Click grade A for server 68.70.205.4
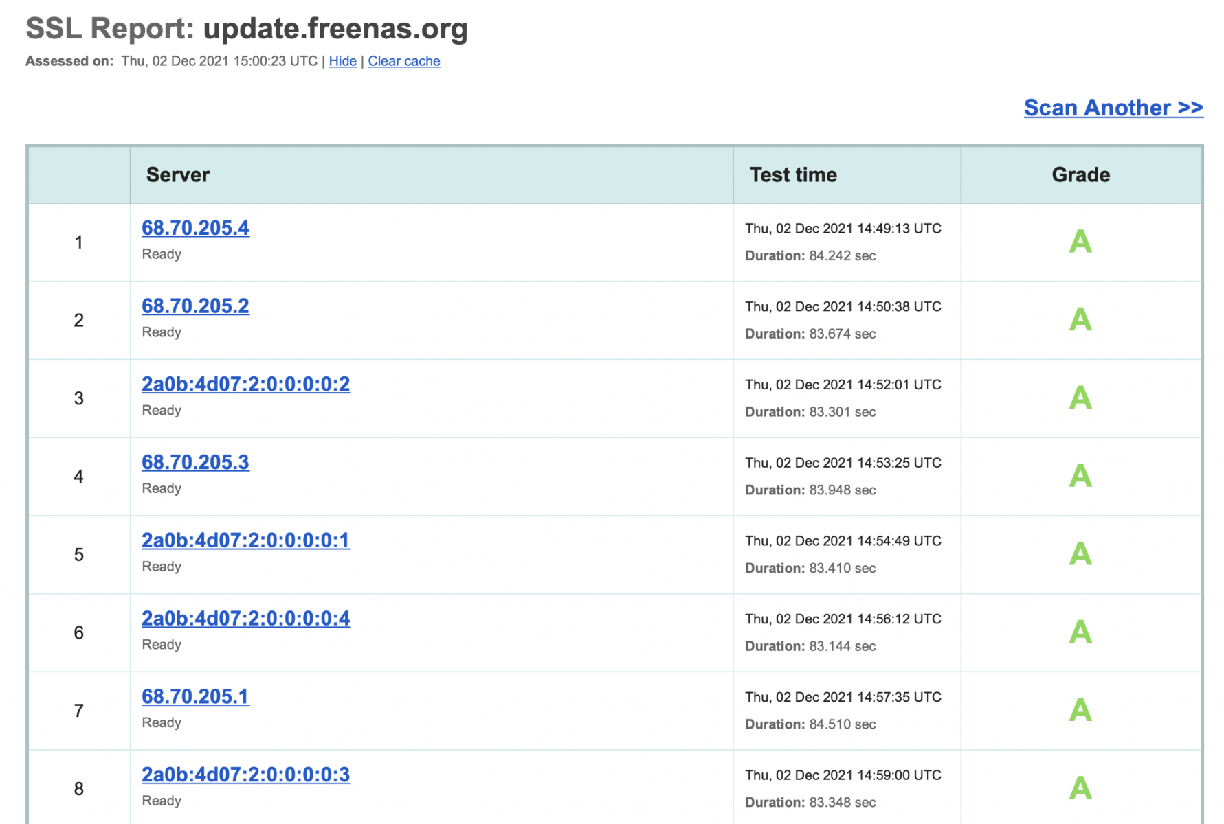Viewport: 1224px width, 824px height. 1080,242
